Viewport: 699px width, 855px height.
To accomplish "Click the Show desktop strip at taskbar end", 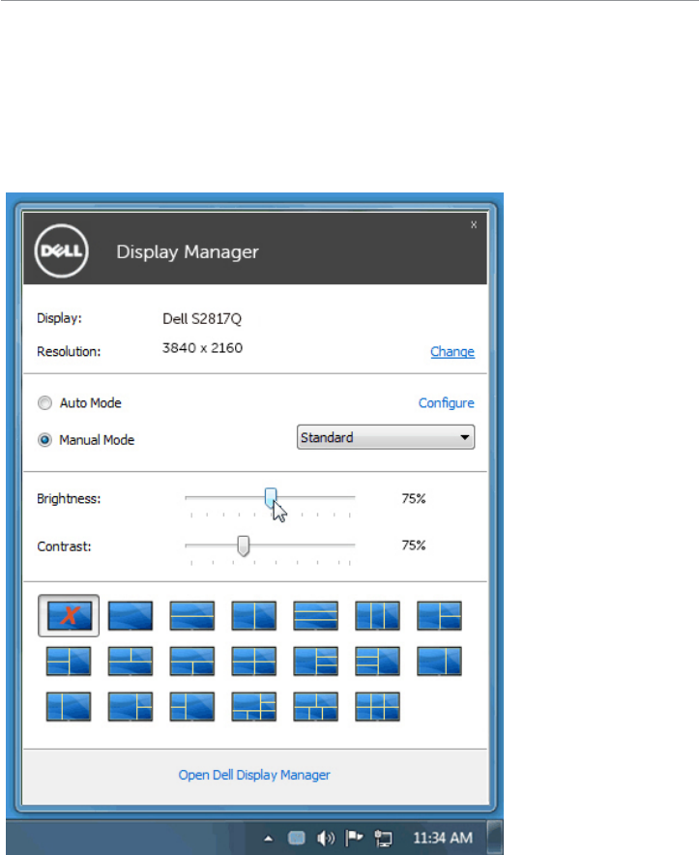I will [495, 837].
